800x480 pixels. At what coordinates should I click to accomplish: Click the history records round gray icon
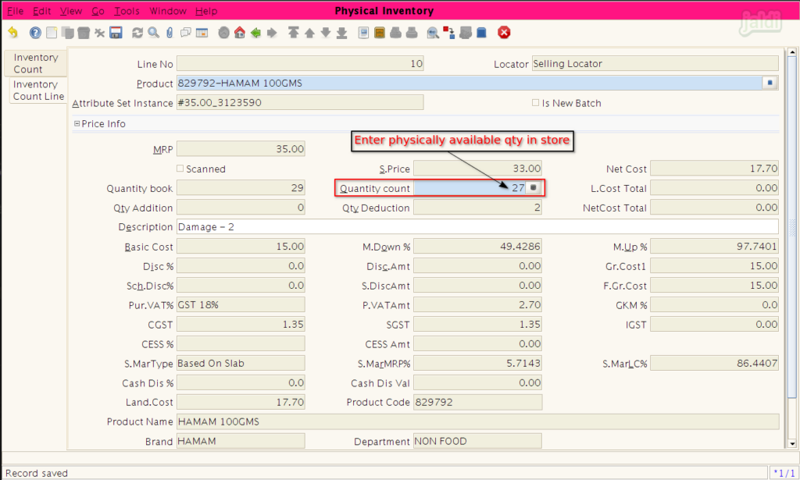223,33
